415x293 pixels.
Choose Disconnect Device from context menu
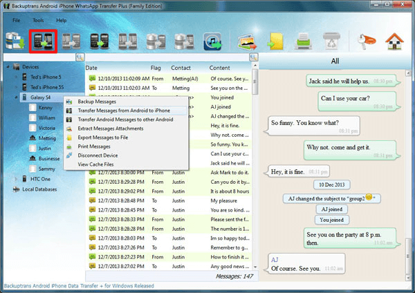(x=101, y=155)
